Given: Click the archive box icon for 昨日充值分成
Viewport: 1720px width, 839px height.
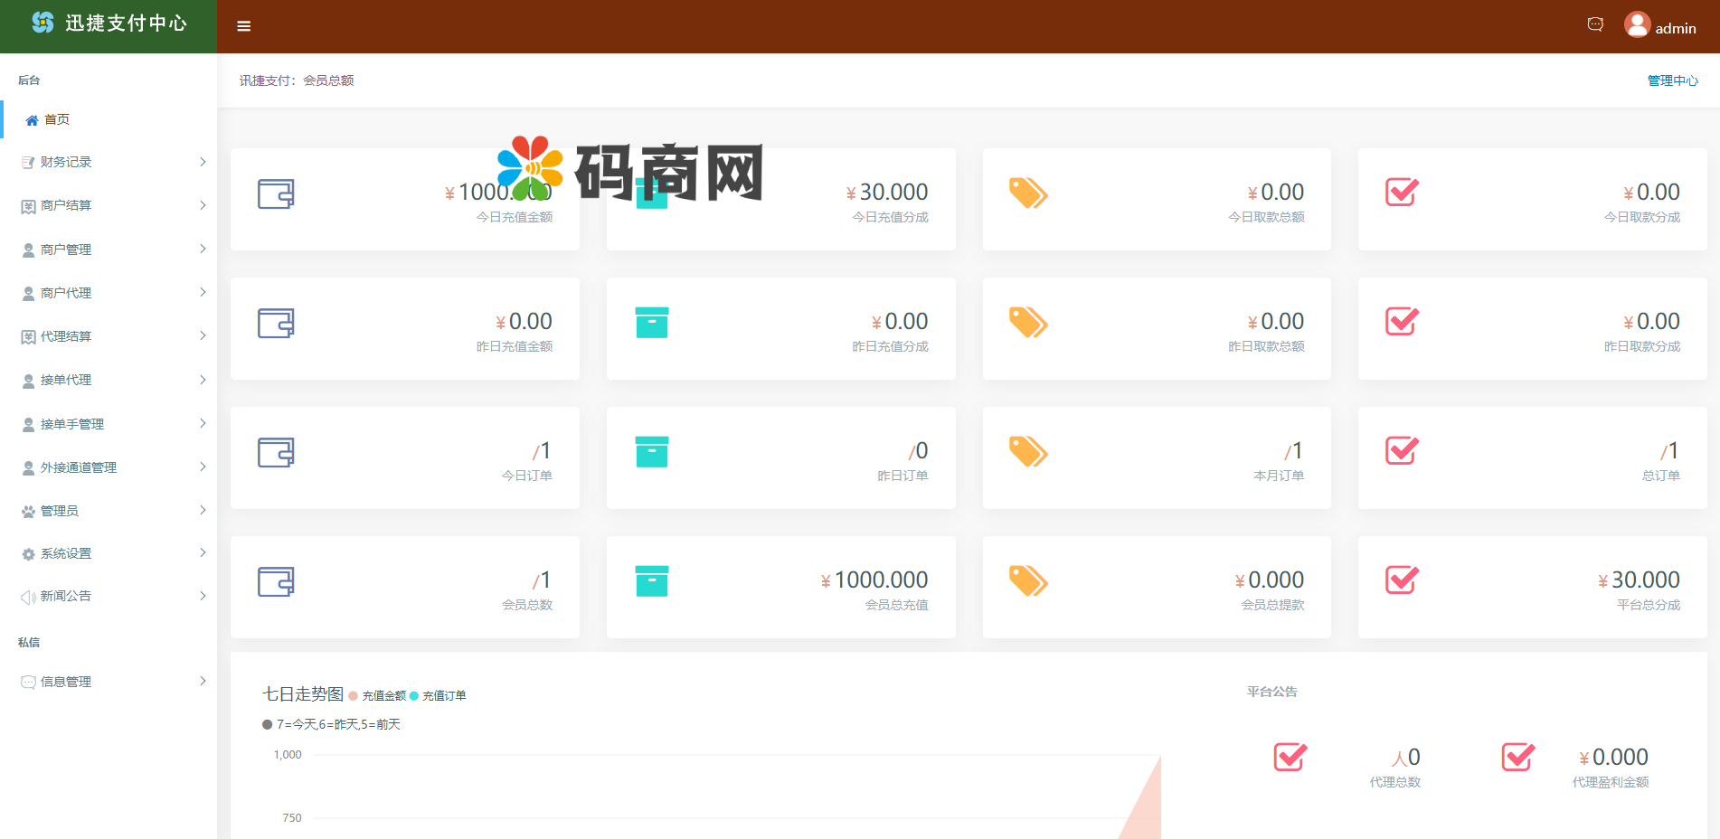Looking at the screenshot, I should pos(651,323).
